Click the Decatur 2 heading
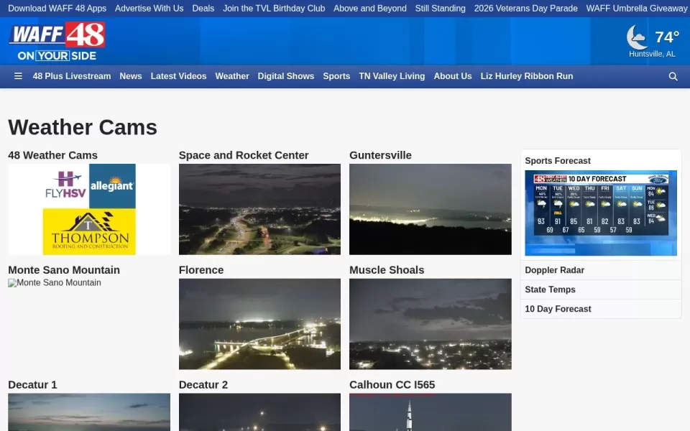Viewport: 690px width, 431px height. [203, 385]
